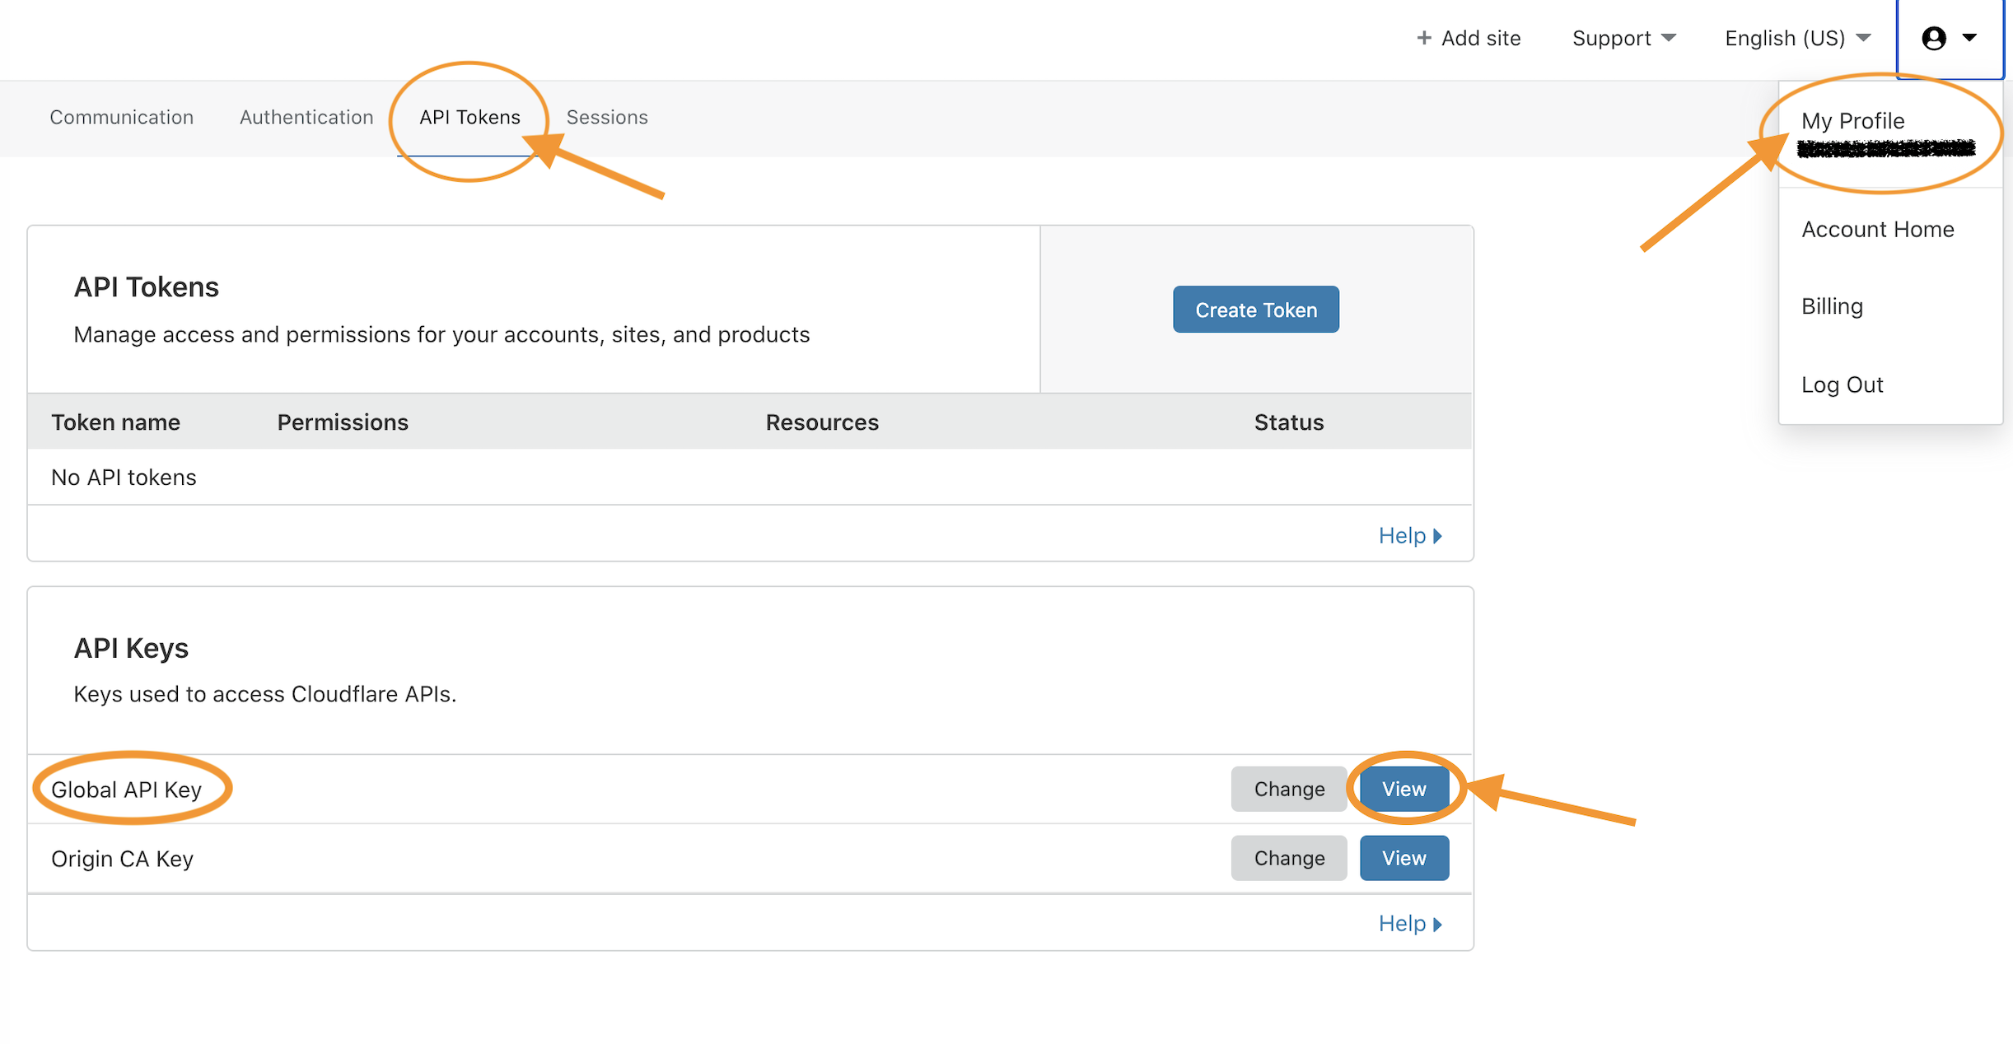
Task: Switch to the Communication tab
Action: pyautogui.click(x=122, y=117)
